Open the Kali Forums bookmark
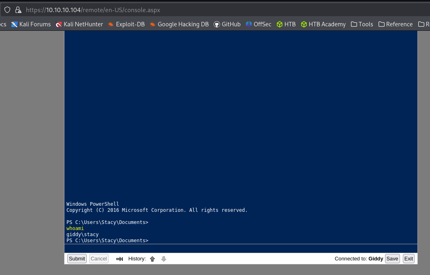 (31, 24)
